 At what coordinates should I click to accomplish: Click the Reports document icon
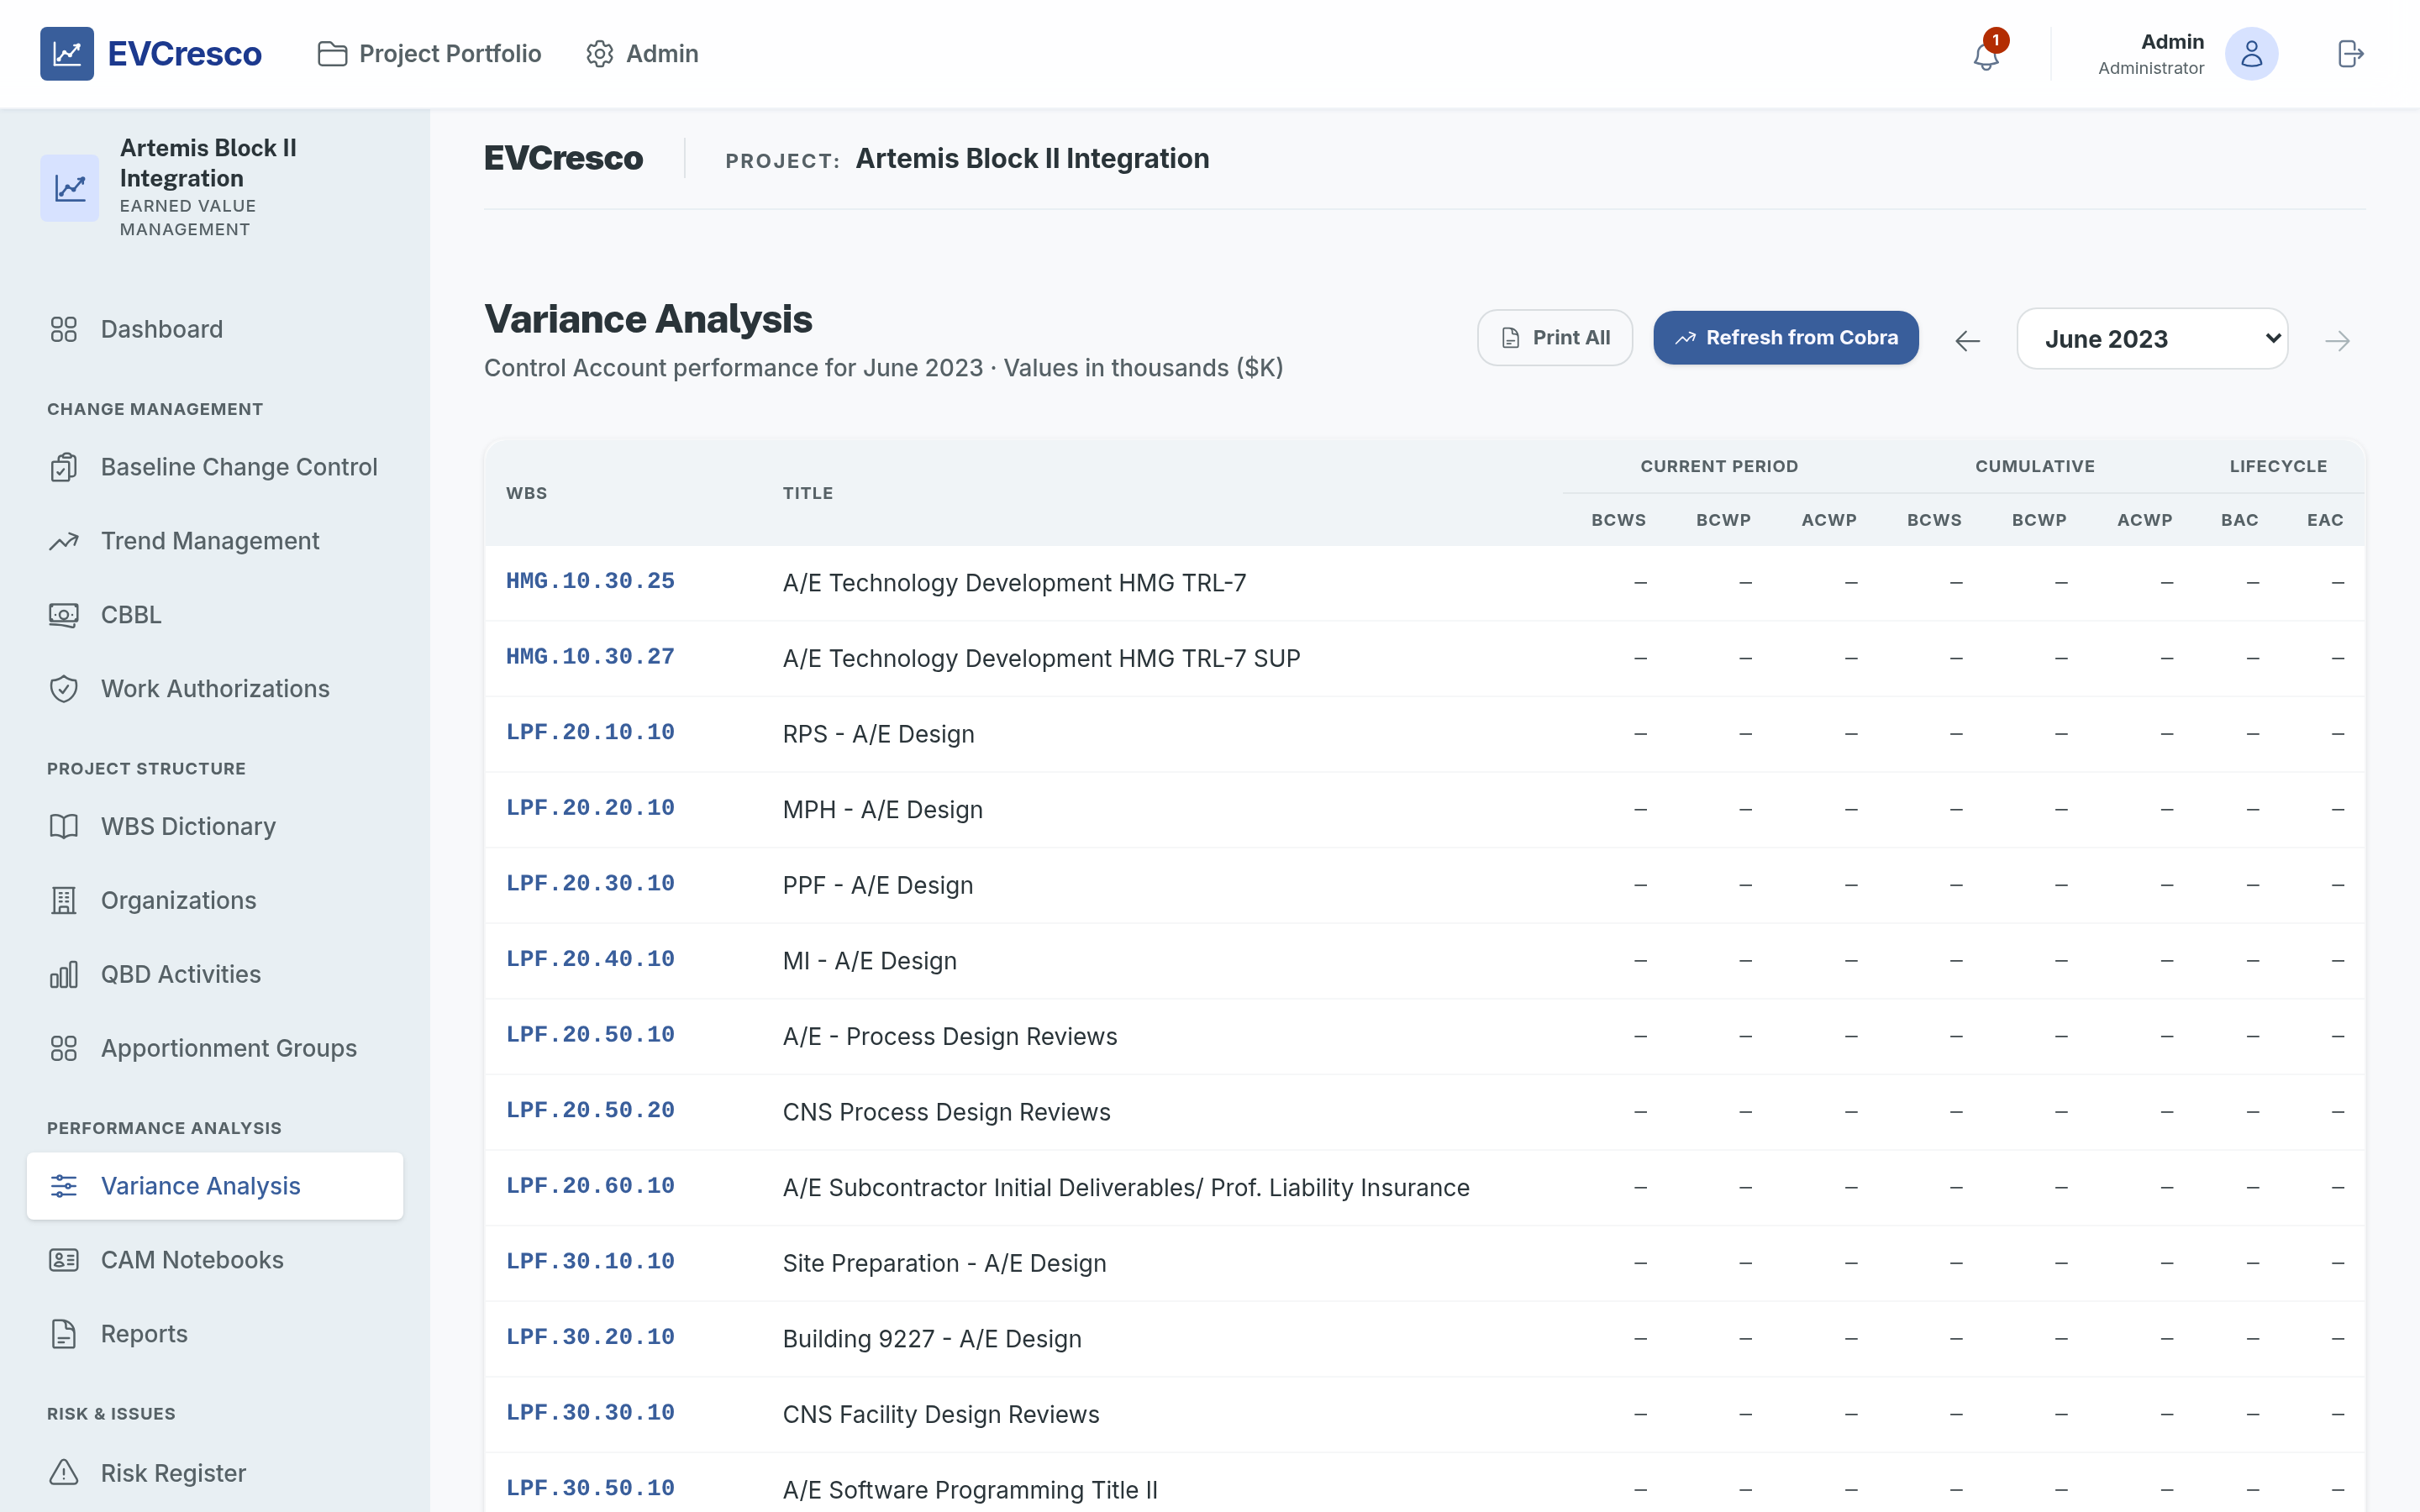64,1334
